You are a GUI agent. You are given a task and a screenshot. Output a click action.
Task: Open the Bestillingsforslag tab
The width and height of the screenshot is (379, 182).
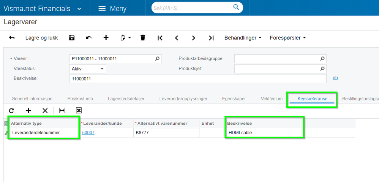click(x=360, y=99)
